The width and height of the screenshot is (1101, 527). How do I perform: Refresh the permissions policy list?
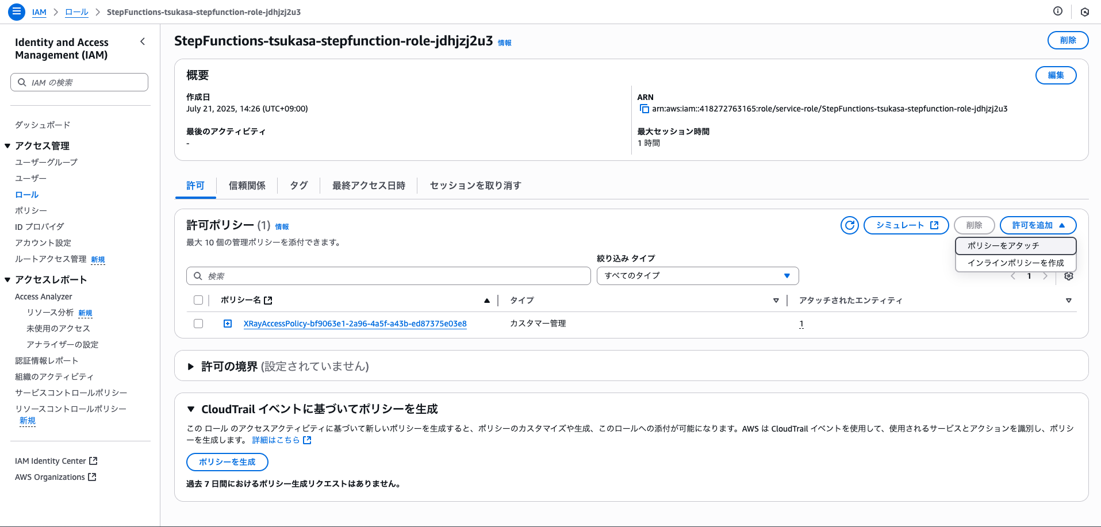(x=850, y=225)
